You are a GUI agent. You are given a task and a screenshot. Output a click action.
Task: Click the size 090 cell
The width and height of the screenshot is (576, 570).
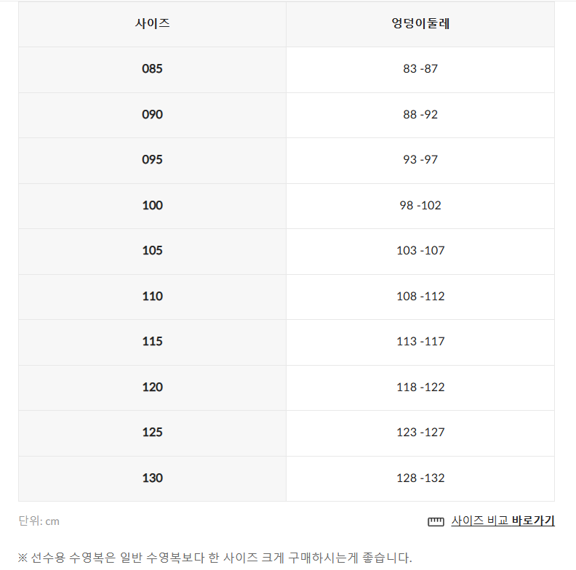coord(153,116)
